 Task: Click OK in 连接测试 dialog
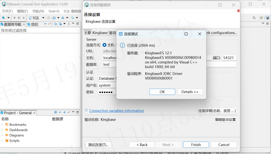[162, 92]
